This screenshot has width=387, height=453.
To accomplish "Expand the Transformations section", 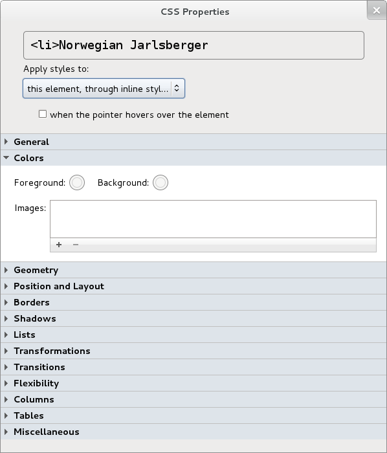I will tap(193, 351).
